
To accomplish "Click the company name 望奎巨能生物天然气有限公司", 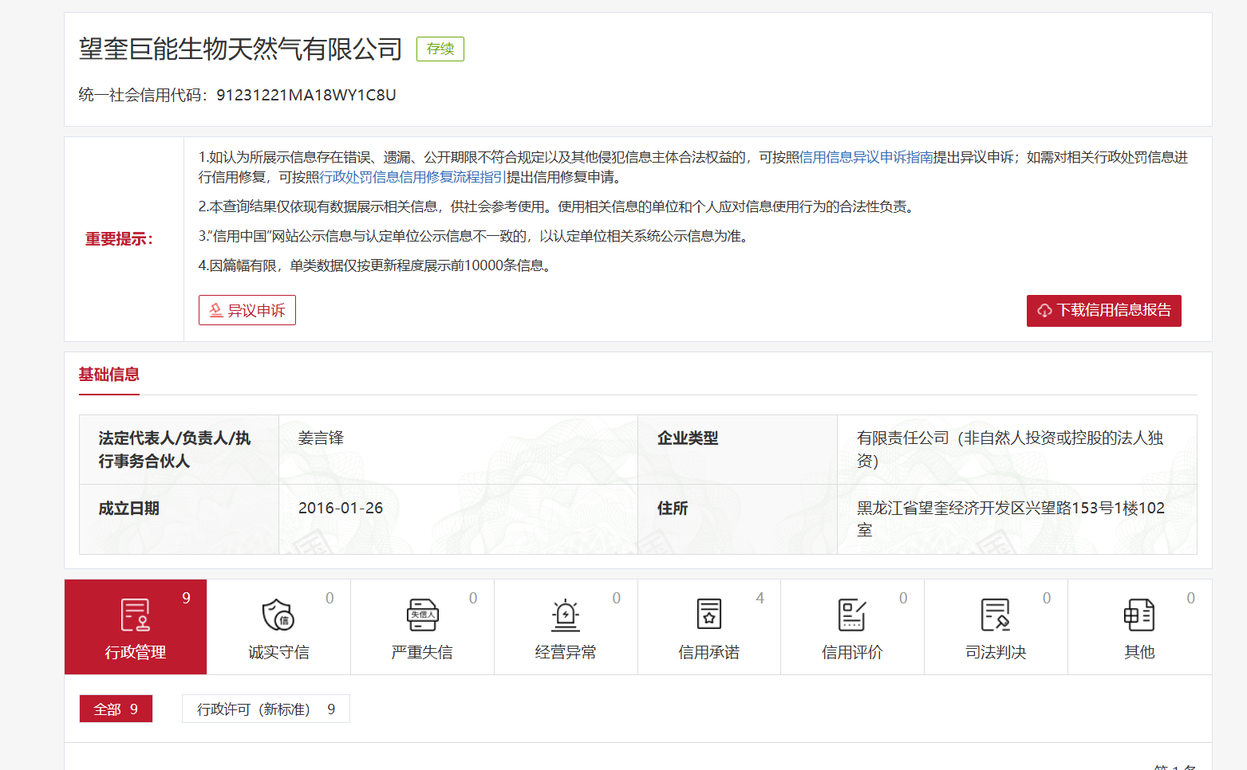I will [240, 49].
